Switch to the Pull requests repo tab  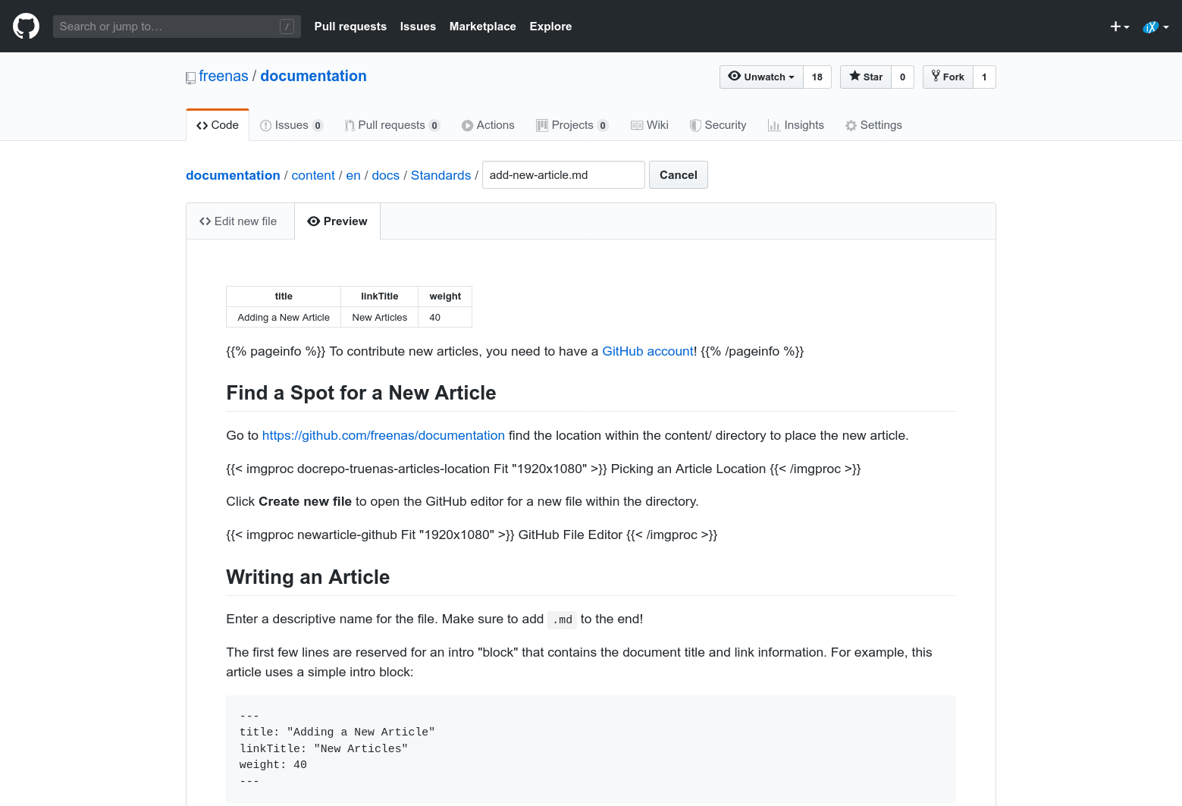coord(391,125)
